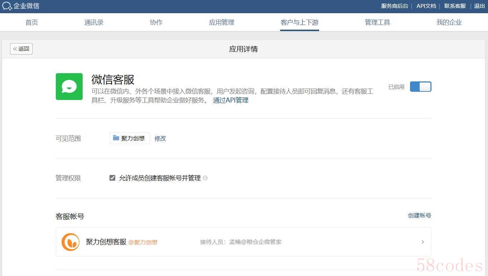Click the 可见范围 label

point(68,139)
